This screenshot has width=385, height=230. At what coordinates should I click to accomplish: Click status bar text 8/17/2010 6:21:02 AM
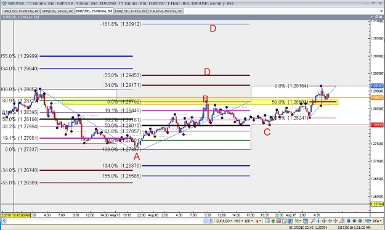tap(354, 228)
